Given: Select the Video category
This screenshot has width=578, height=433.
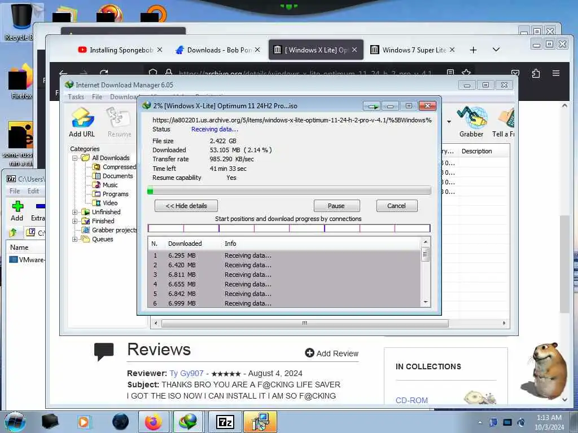Looking at the screenshot, I should [x=105, y=203].
